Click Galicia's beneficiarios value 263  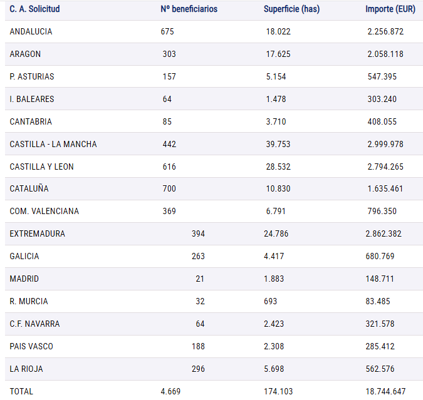(x=198, y=256)
